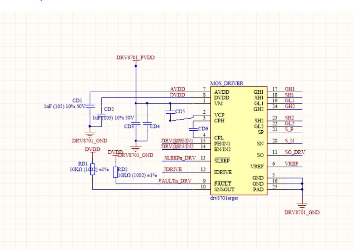Click the CD5 designator text

pos(180,111)
